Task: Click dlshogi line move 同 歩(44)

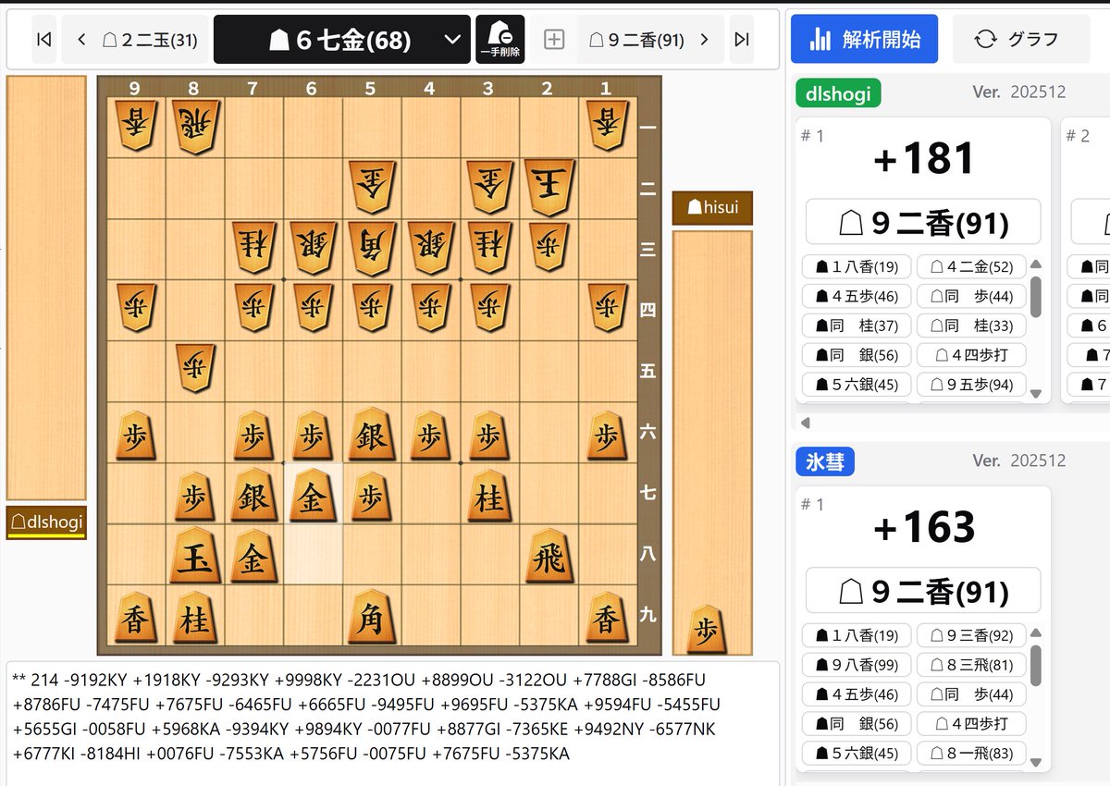Action: point(971,297)
